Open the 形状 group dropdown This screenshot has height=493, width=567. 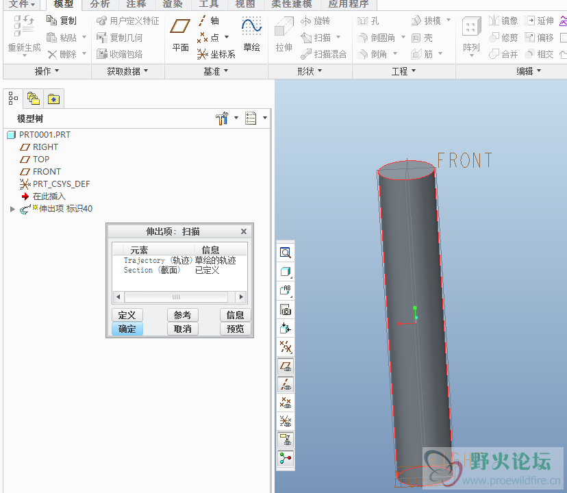coord(310,71)
